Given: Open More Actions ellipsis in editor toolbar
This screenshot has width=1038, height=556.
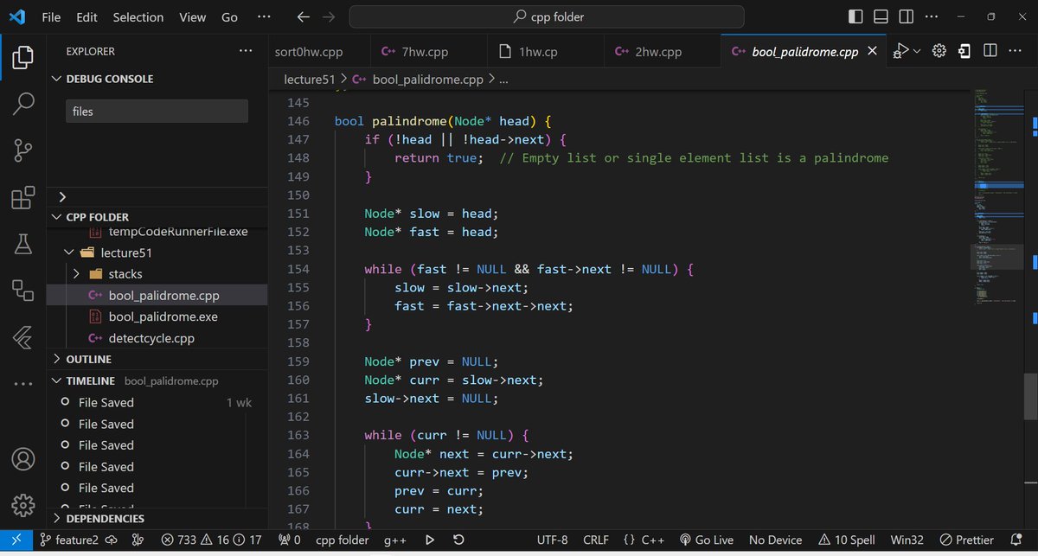Looking at the screenshot, I should click(1016, 51).
